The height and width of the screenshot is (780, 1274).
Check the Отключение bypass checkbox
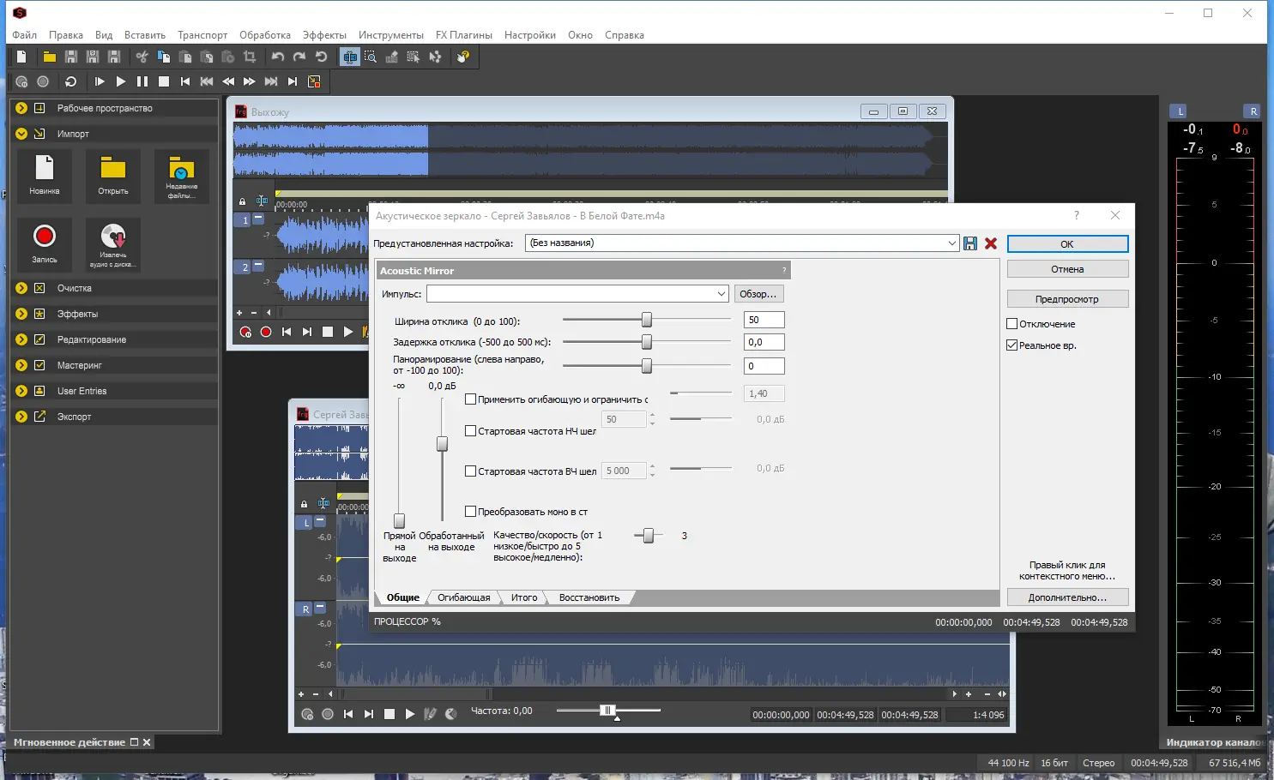(x=1011, y=324)
